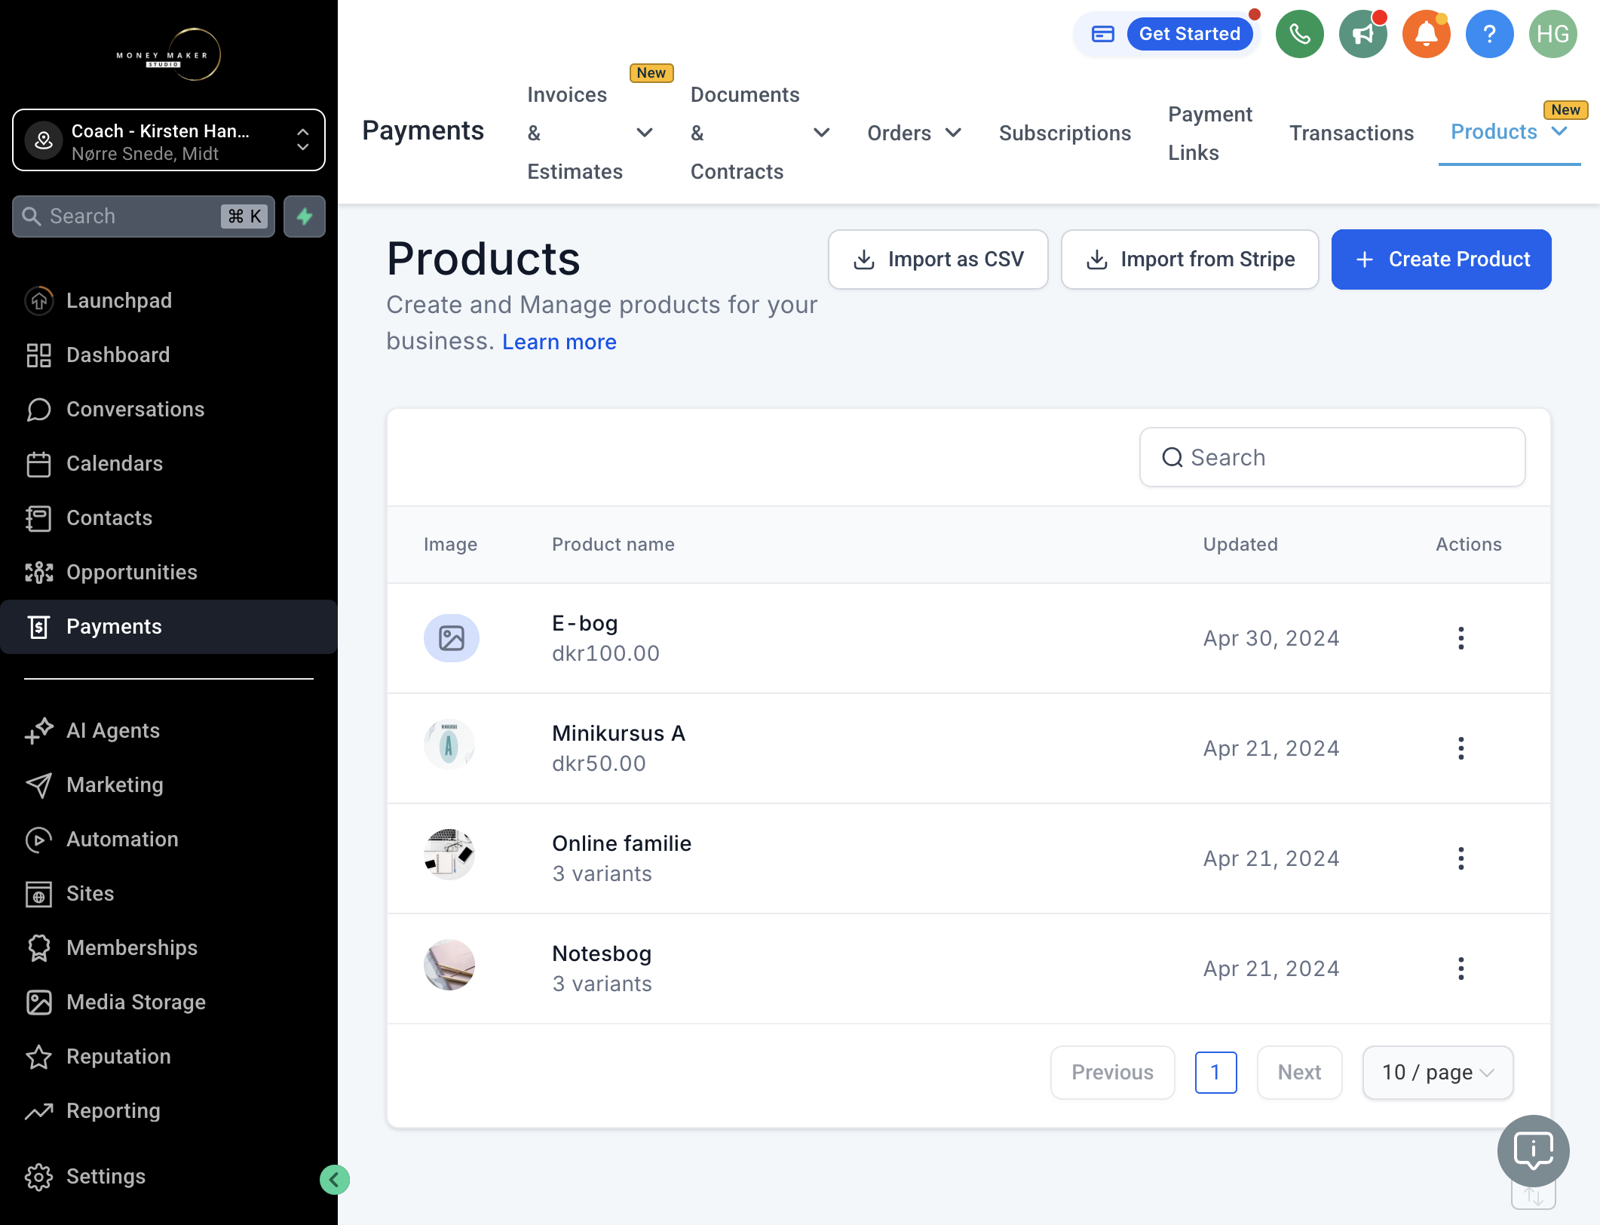Click the Create Product button

coord(1441,259)
